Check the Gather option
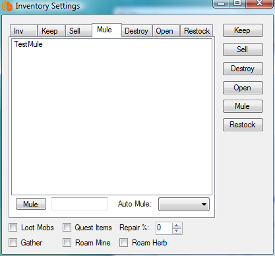The image size is (275, 256). click(x=13, y=243)
